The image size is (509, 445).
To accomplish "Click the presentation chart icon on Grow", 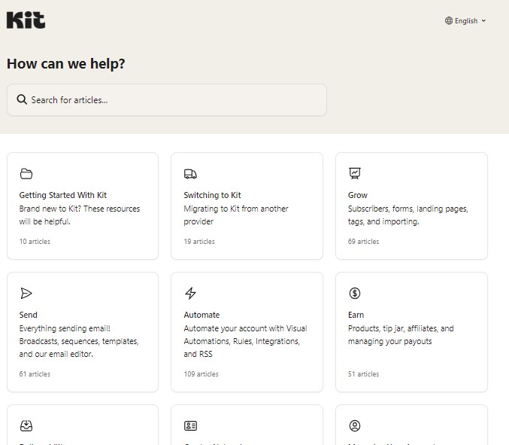I will (355, 173).
